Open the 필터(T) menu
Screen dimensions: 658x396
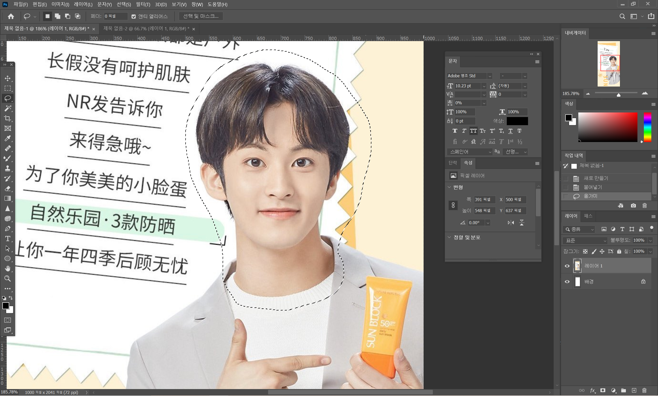coord(143,4)
